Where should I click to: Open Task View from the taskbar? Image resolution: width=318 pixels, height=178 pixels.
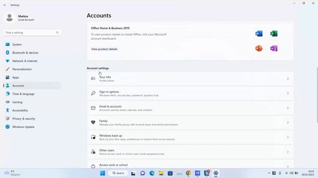[x=133, y=173]
